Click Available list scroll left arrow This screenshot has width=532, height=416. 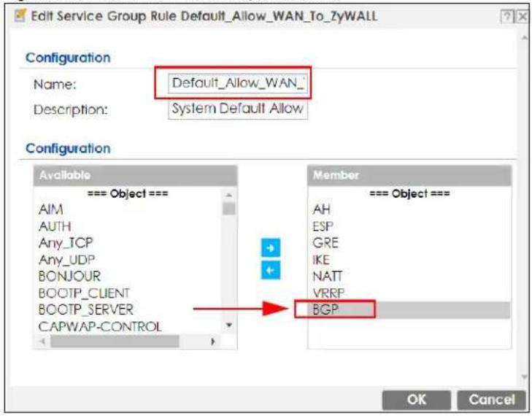click(x=42, y=342)
